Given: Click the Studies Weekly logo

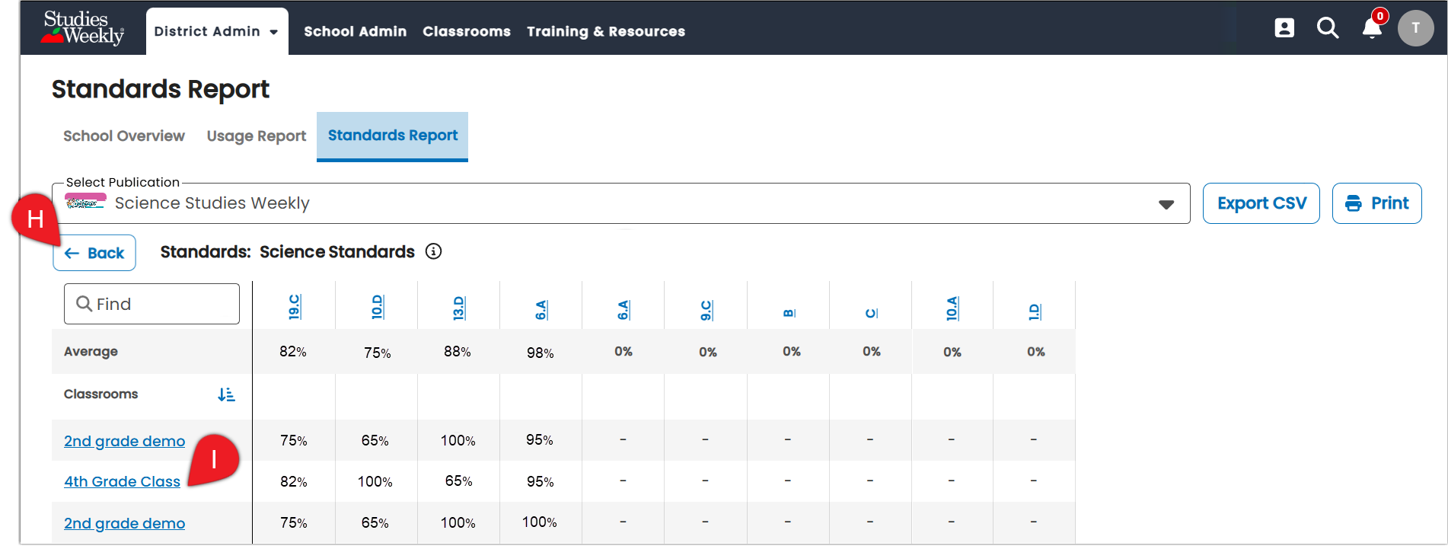Looking at the screenshot, I should point(84,27).
